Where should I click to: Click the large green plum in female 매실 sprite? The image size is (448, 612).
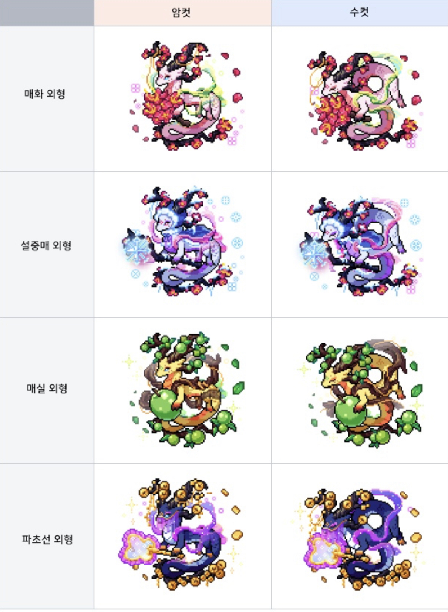point(164,405)
